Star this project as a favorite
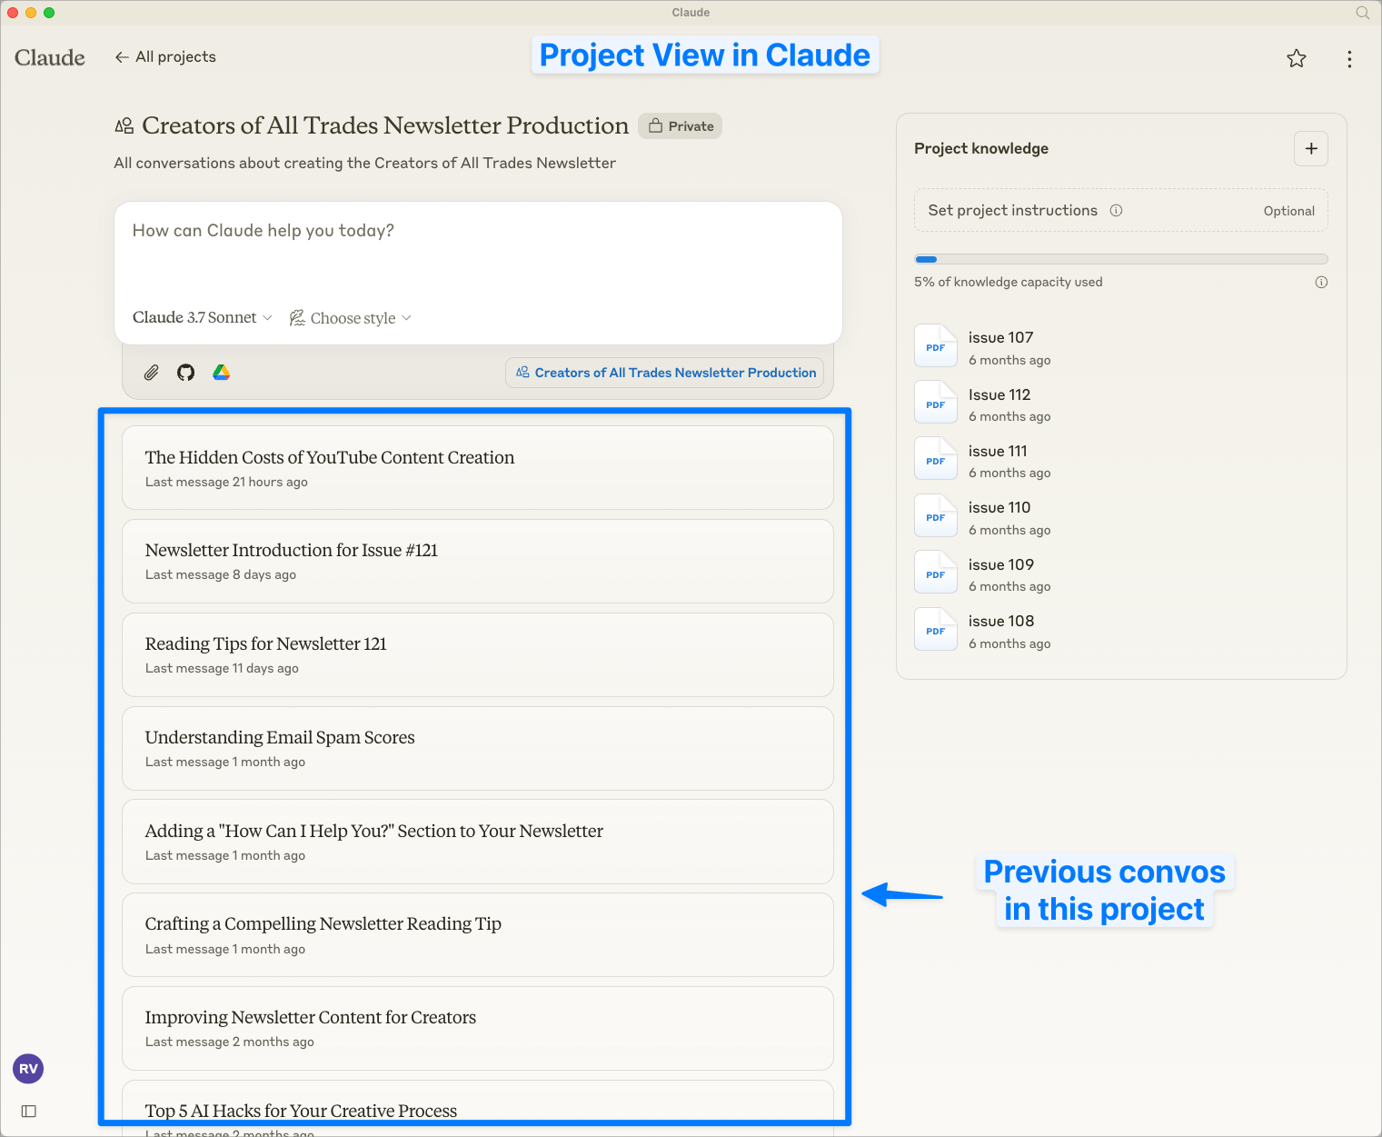 [1297, 58]
